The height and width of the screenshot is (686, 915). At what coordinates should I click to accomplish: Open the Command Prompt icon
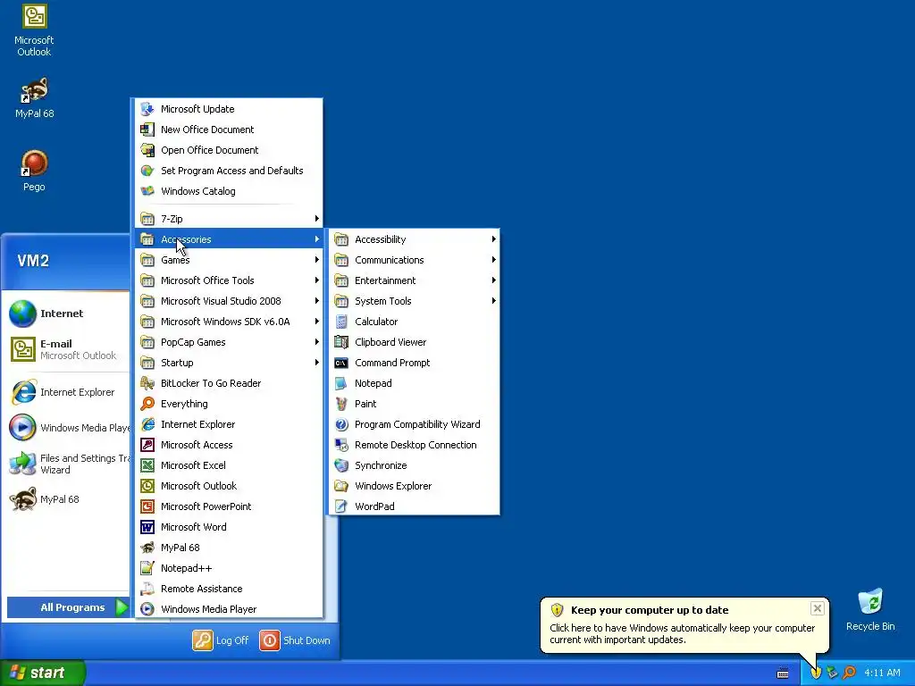coord(341,363)
